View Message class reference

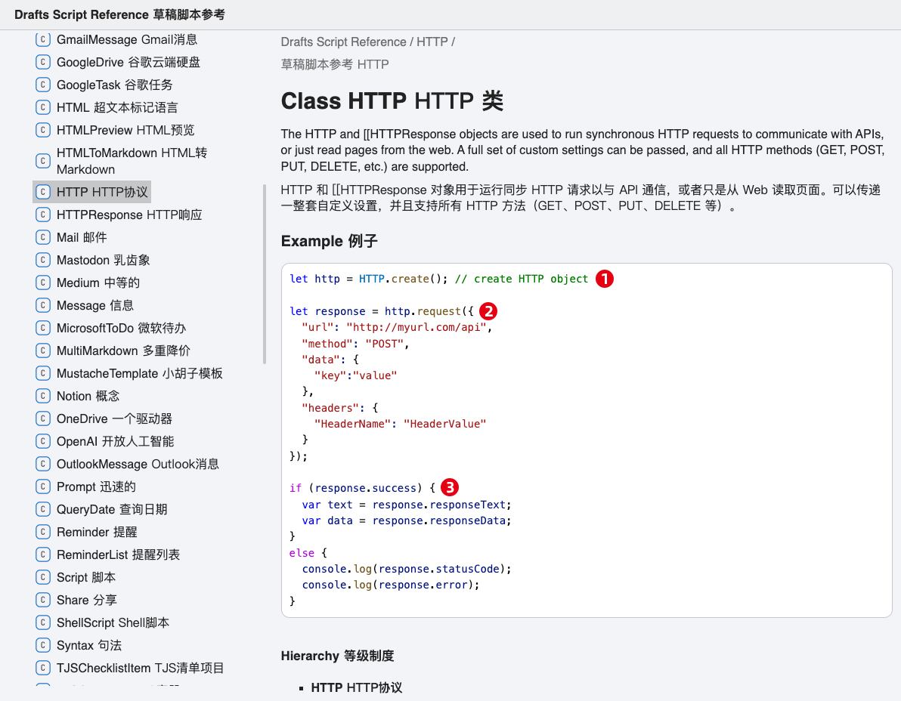pyautogui.click(x=94, y=305)
